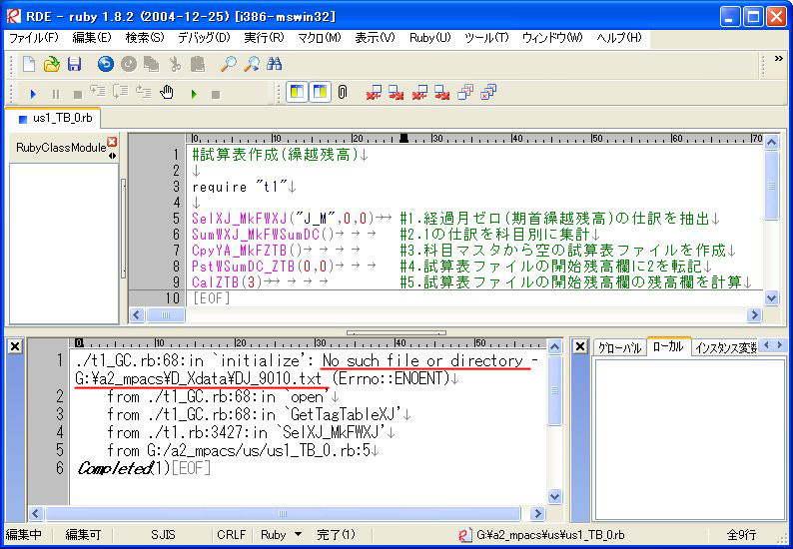Screen dimensions: 793x549
Task: Click the binoculars search icon
Action: pos(274,64)
